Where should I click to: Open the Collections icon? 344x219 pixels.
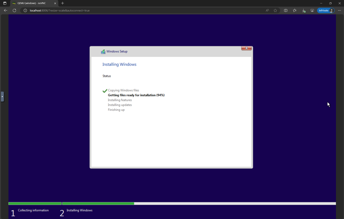click(294, 10)
